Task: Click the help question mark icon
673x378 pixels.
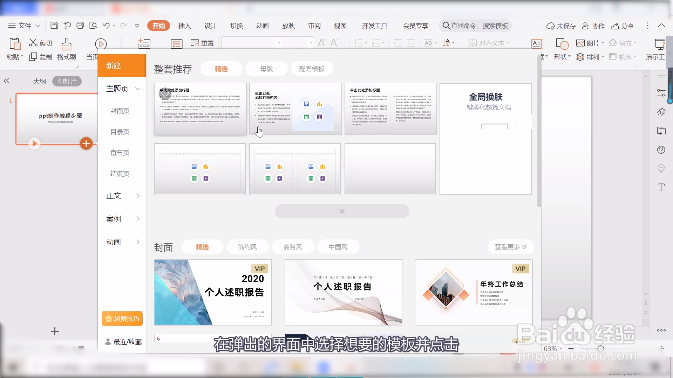Action: [661, 150]
